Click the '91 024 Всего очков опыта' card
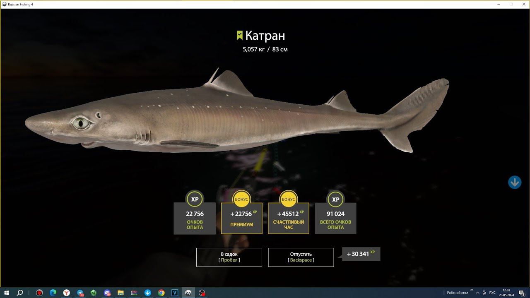 coord(335,218)
